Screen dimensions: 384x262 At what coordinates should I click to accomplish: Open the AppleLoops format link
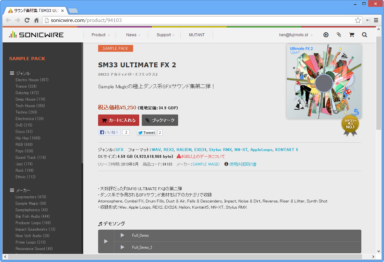click(x=261, y=149)
